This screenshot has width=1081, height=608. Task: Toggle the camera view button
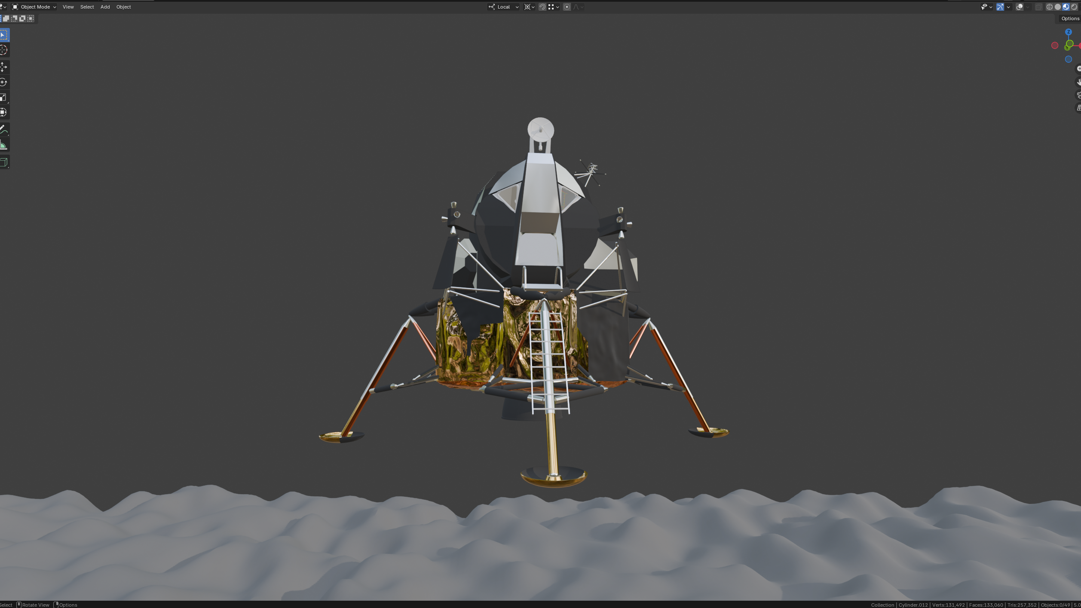coord(1078,95)
